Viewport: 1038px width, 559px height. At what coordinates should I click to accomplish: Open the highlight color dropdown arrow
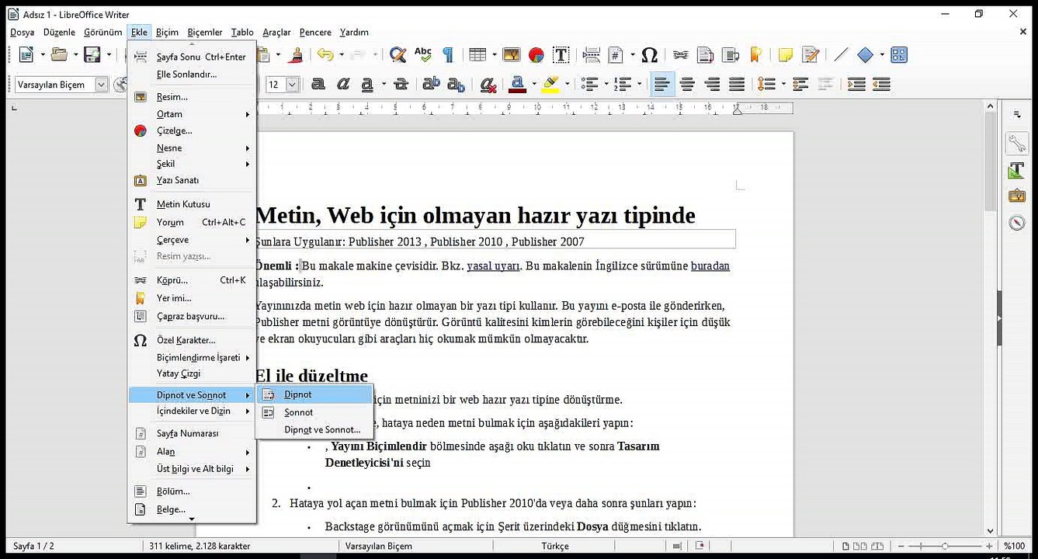pyautogui.click(x=567, y=84)
